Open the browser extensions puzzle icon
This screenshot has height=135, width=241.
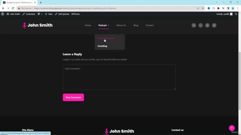click(218, 8)
